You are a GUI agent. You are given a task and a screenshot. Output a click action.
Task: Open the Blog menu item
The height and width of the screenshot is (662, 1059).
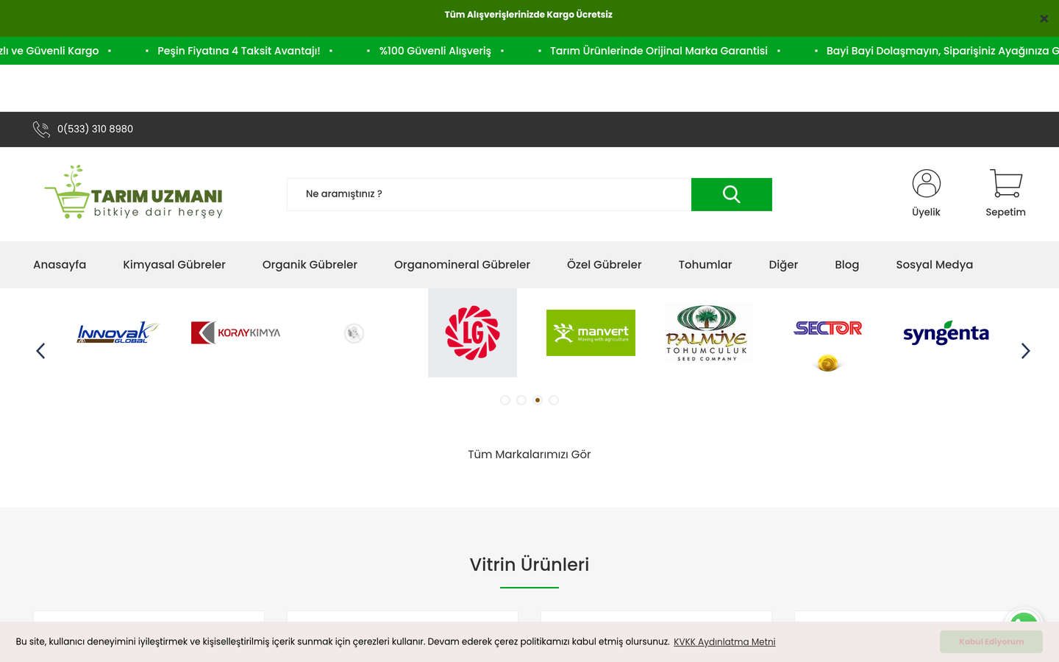846,265
